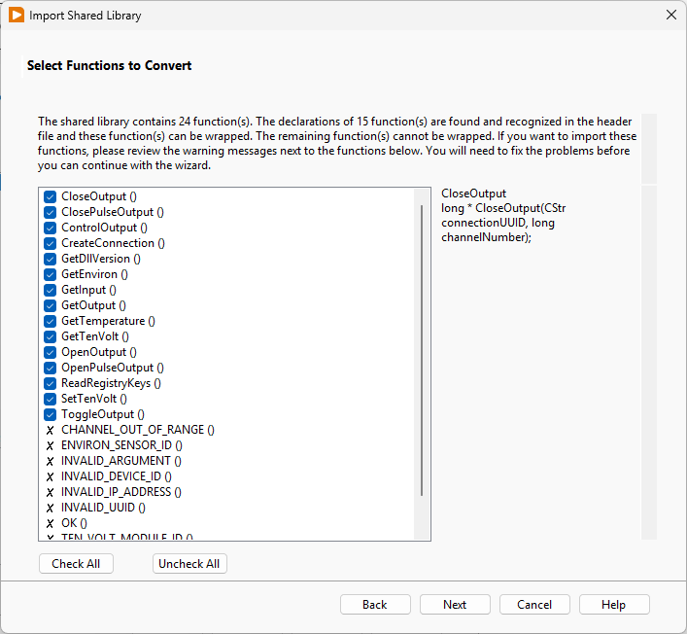This screenshot has width=687, height=634.
Task: Toggle the ToggleOutput function checkbox
Action: tap(51, 414)
